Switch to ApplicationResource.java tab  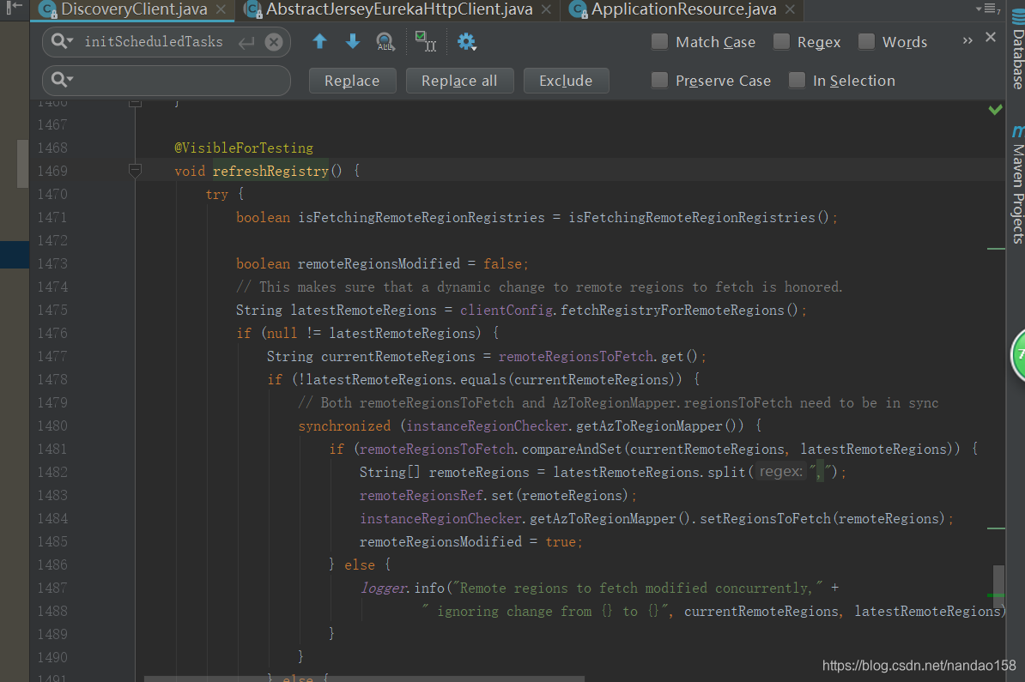click(682, 9)
